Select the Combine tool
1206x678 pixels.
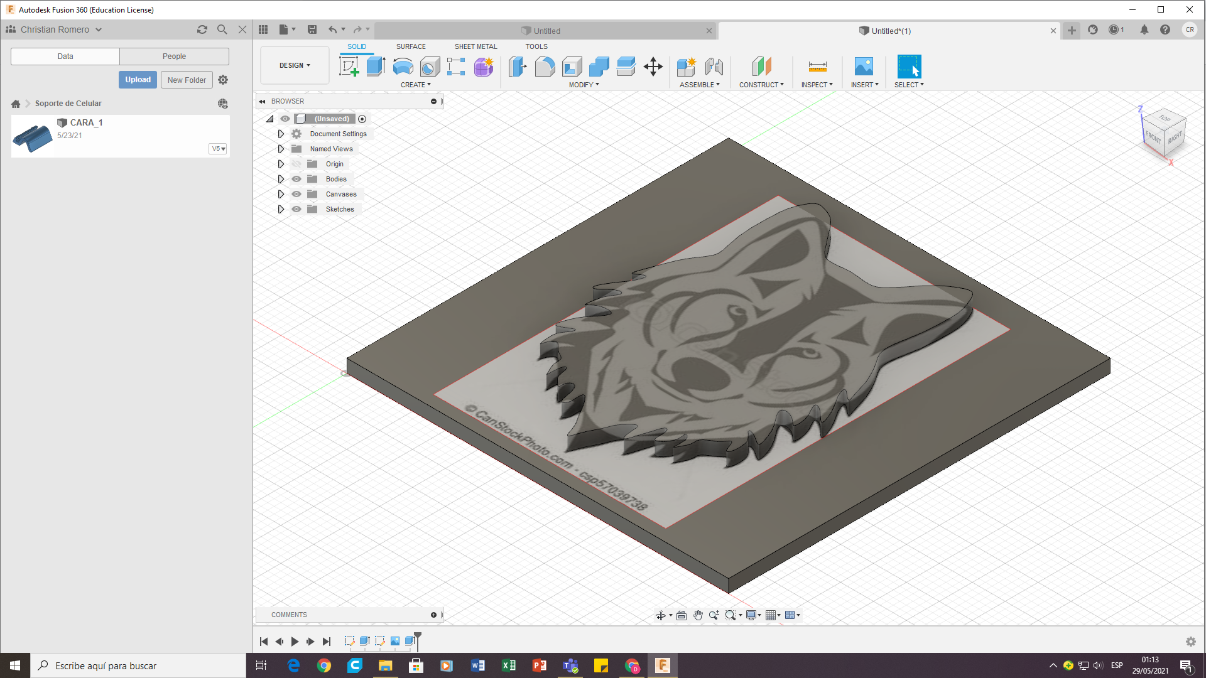pyautogui.click(x=599, y=66)
